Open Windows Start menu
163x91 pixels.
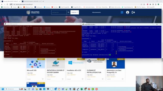(x=3, y=89)
